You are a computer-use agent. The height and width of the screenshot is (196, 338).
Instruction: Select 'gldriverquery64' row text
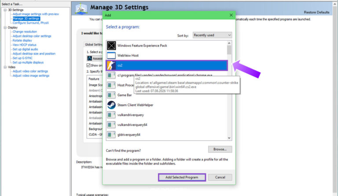129,135
